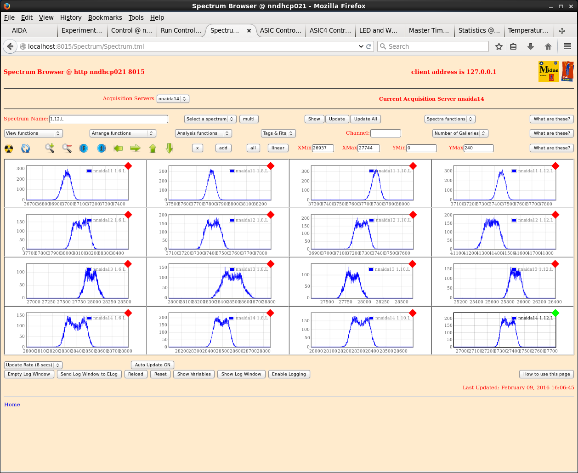Screen dimensions: 578x473
Task: Toggle the red diamond on nnaida11 1.6.L
Action: (128, 166)
